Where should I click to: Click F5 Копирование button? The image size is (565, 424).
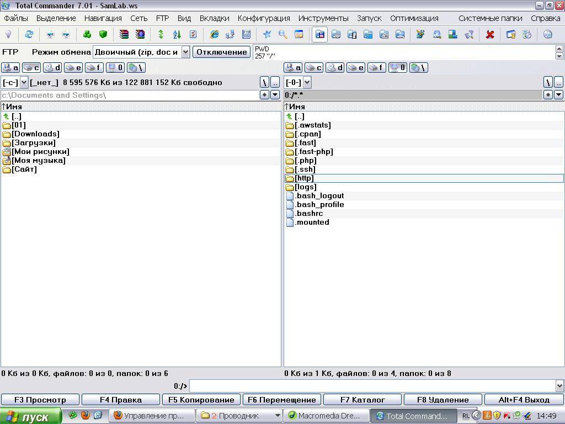coord(201,400)
